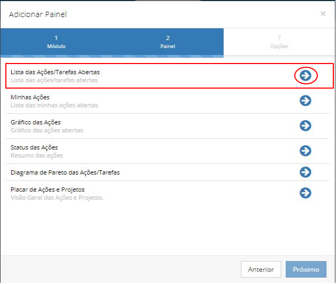Click arrow icon next to Minhas Ações

tap(306, 100)
